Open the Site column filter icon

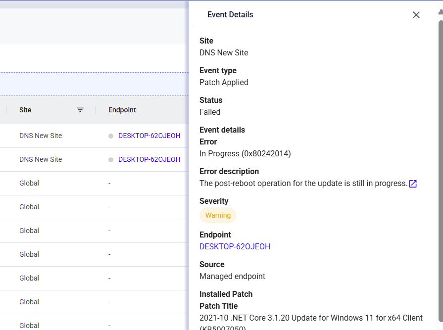coord(80,110)
